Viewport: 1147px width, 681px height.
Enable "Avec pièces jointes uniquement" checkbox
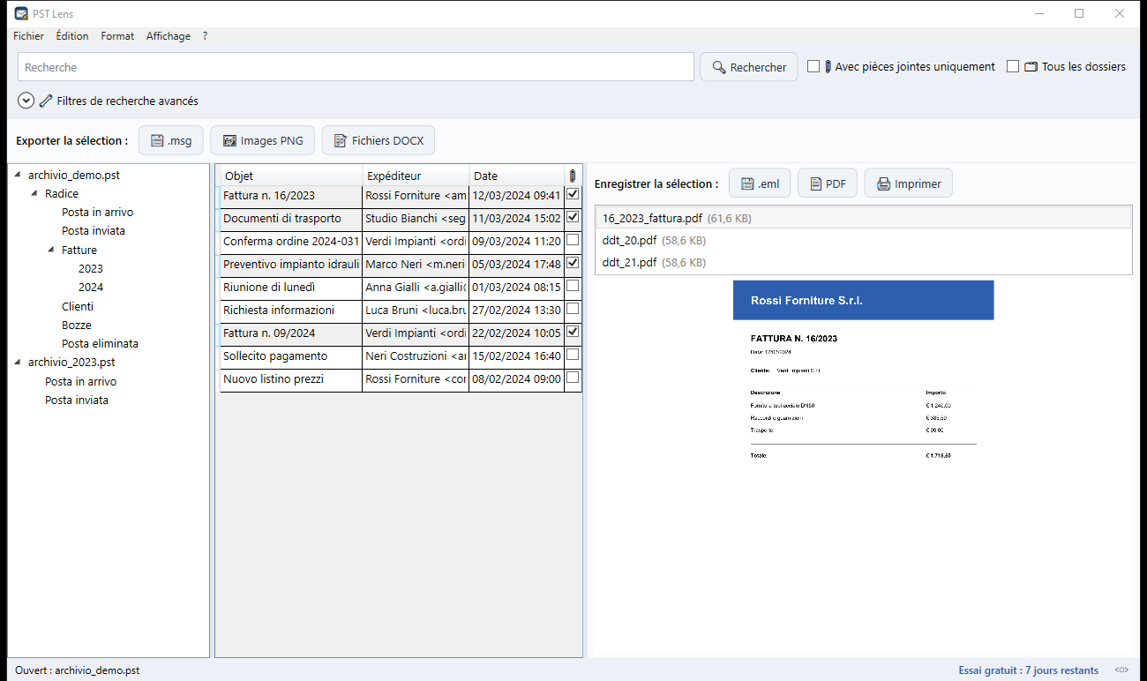pyautogui.click(x=813, y=66)
